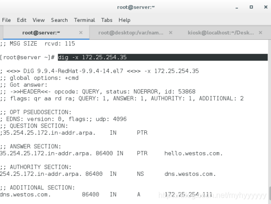Click the AUTHORITY SECTION heading
The image size is (271, 204).
(x=36, y=167)
